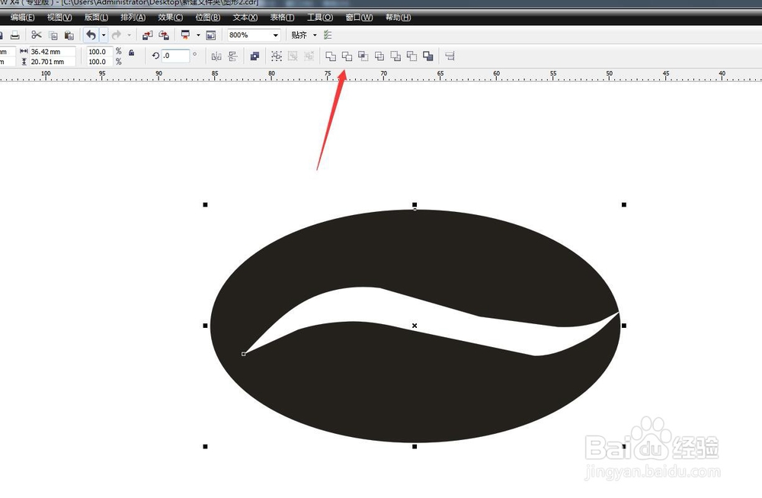Click the Redo arrow button
This screenshot has width=762, height=498.
117,35
